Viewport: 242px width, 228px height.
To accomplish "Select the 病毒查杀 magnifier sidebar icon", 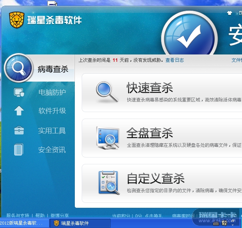I will click(x=19, y=68).
